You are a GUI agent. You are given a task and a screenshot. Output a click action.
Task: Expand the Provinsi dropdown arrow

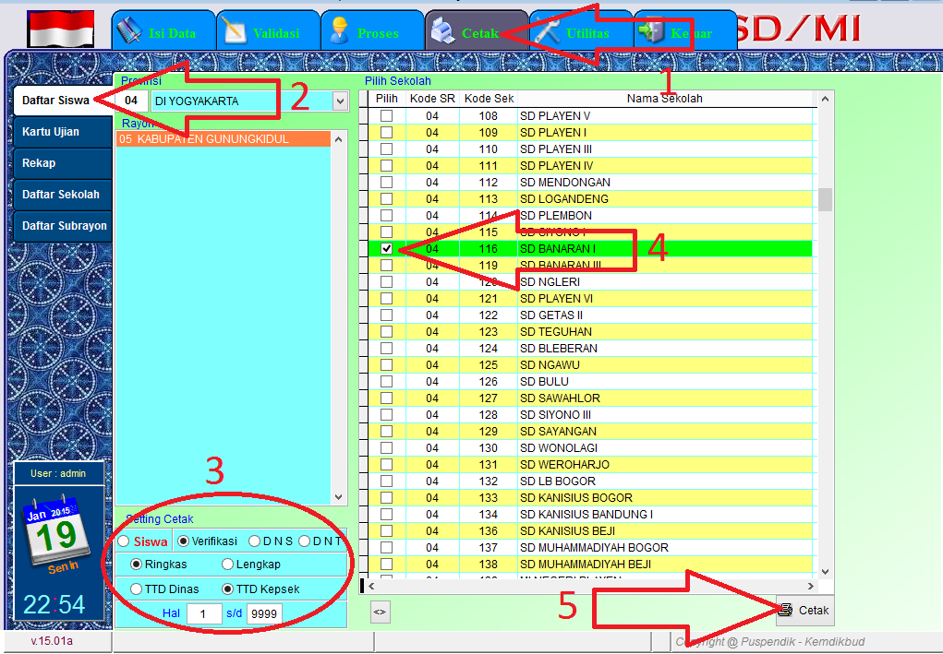pyautogui.click(x=341, y=101)
